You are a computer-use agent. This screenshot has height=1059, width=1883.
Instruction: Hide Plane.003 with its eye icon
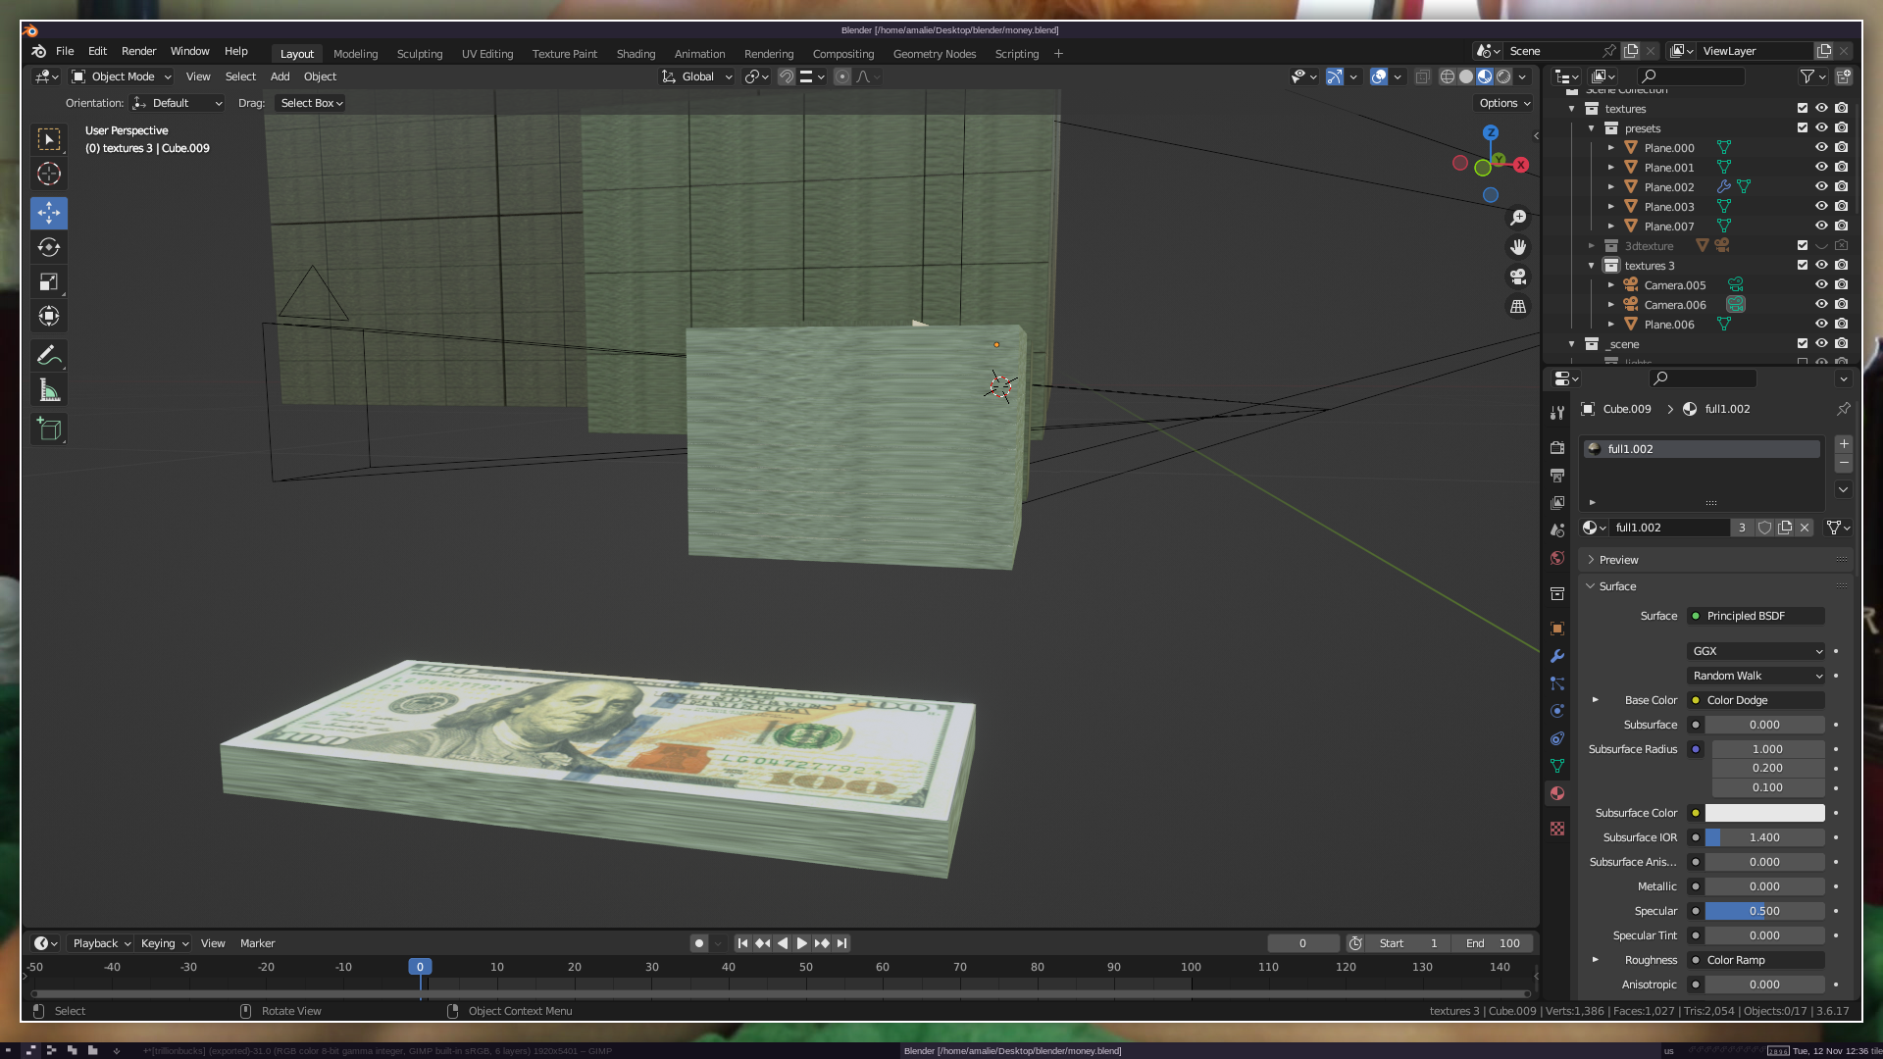1821,206
